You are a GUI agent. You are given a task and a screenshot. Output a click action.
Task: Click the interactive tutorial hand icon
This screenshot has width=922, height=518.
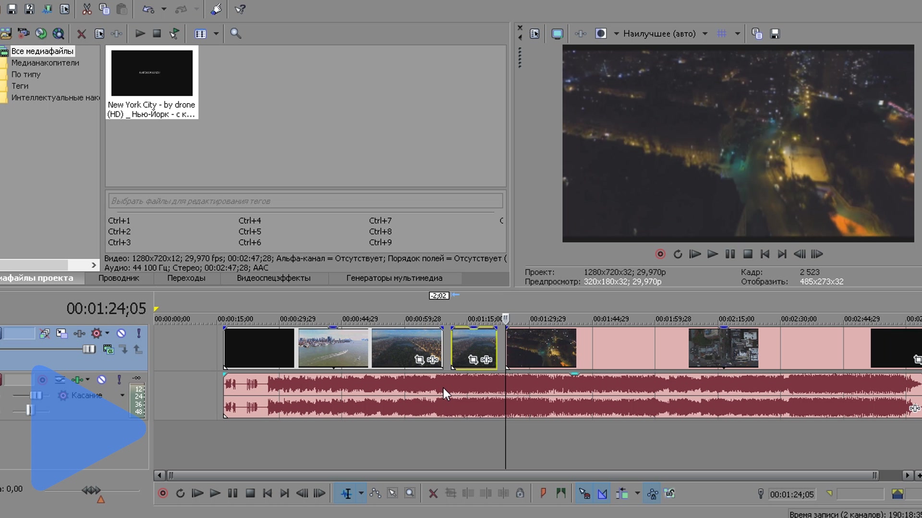click(216, 9)
